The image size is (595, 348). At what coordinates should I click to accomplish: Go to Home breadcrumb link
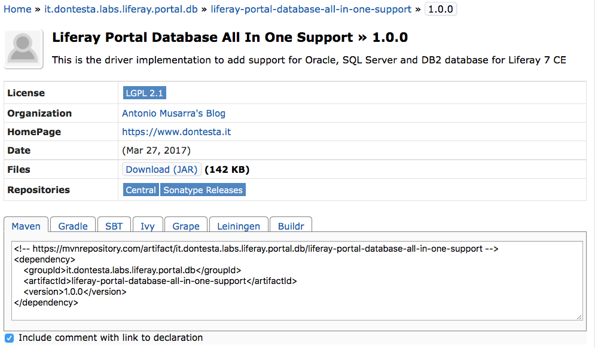[17, 9]
